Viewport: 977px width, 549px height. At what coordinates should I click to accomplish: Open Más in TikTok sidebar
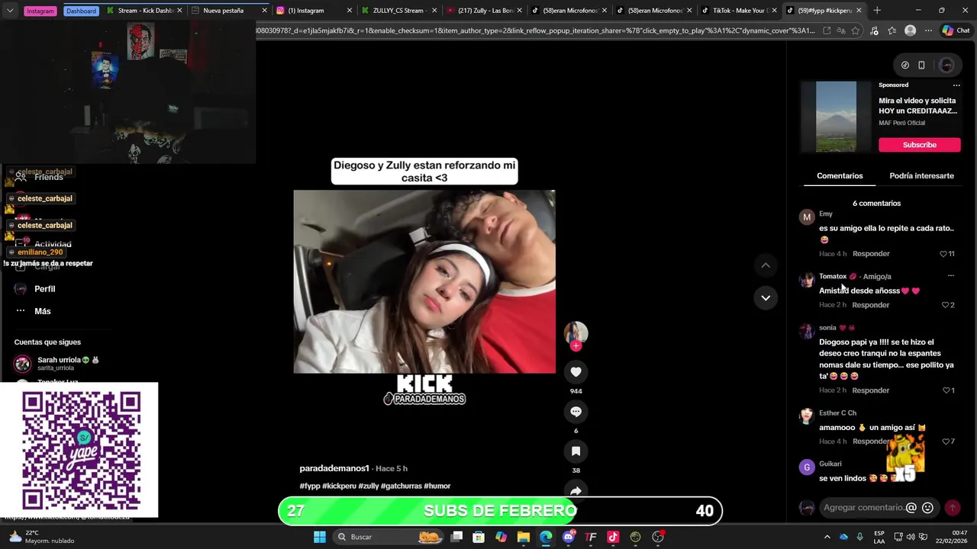pos(42,311)
